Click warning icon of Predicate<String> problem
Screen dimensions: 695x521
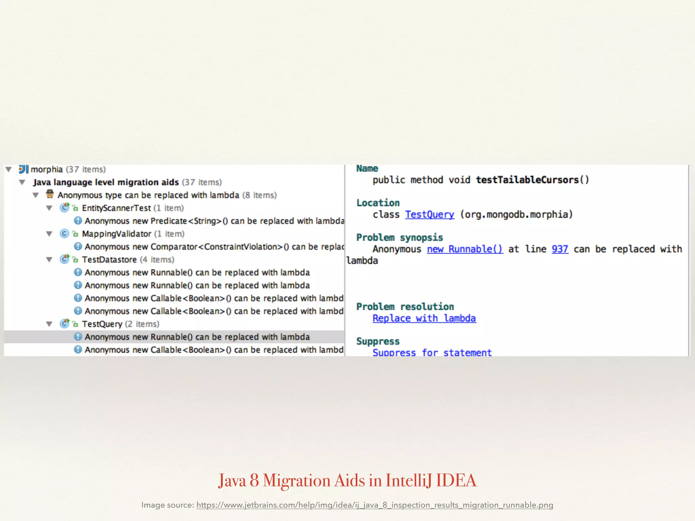pyautogui.click(x=78, y=220)
